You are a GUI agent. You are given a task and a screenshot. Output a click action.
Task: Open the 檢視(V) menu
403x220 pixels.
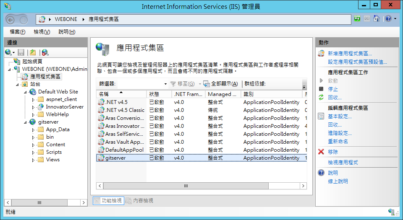tap(42, 32)
